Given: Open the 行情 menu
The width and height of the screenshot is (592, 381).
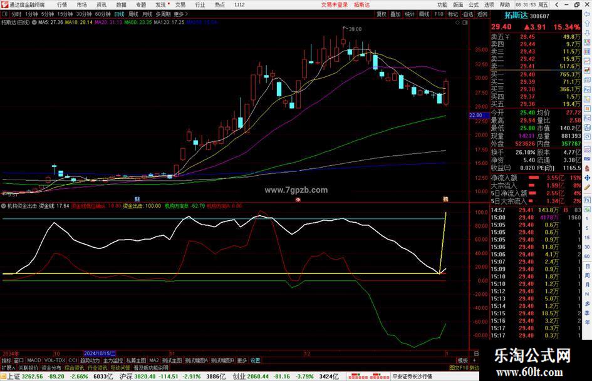Looking at the screenshot, I should [62, 5].
